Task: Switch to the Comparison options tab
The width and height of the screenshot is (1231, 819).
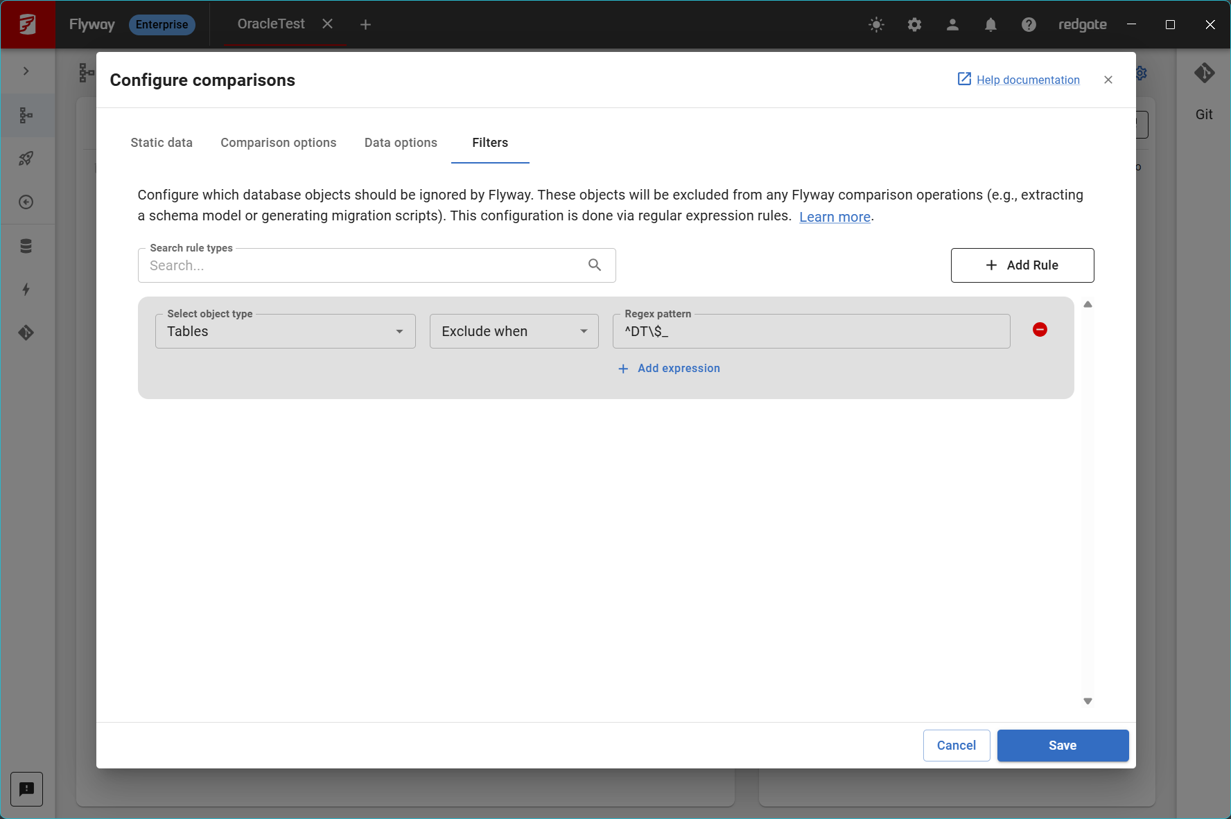Action: click(x=278, y=143)
